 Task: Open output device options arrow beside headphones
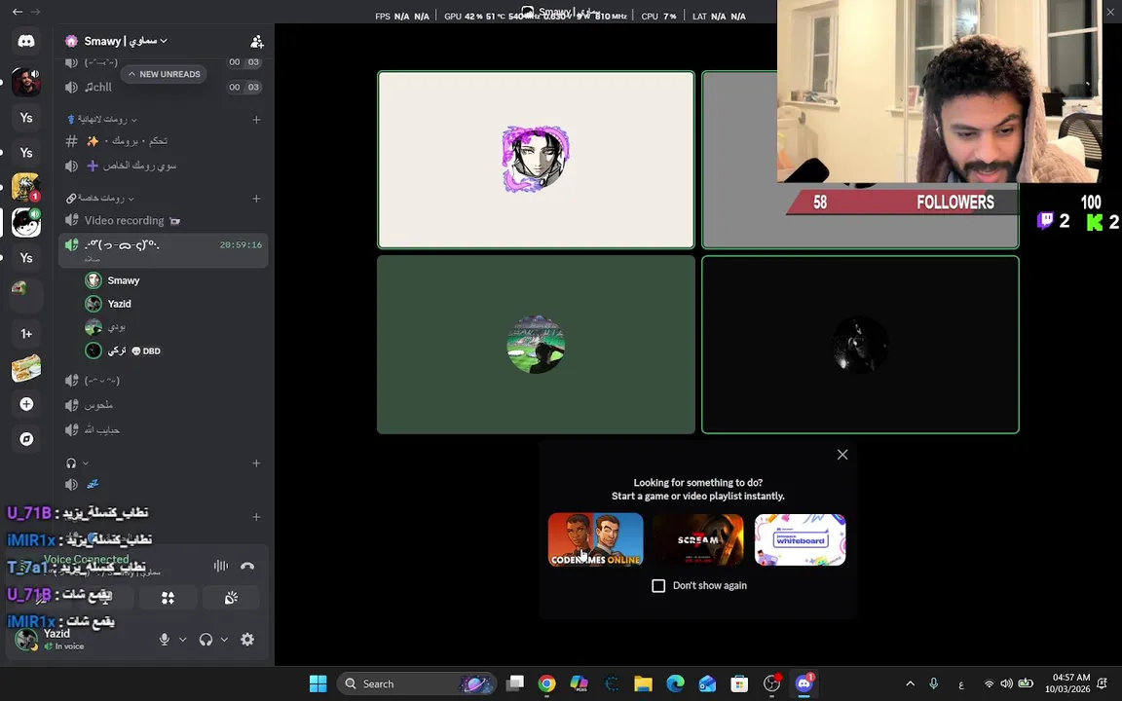click(x=224, y=640)
